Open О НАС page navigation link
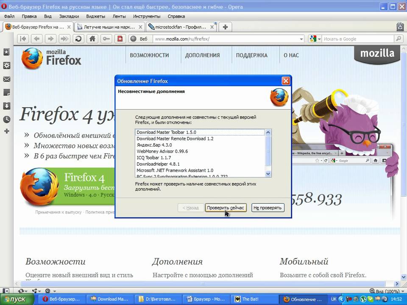Image resolution: width=407 pixels, height=305 pixels. pyautogui.click(x=291, y=55)
